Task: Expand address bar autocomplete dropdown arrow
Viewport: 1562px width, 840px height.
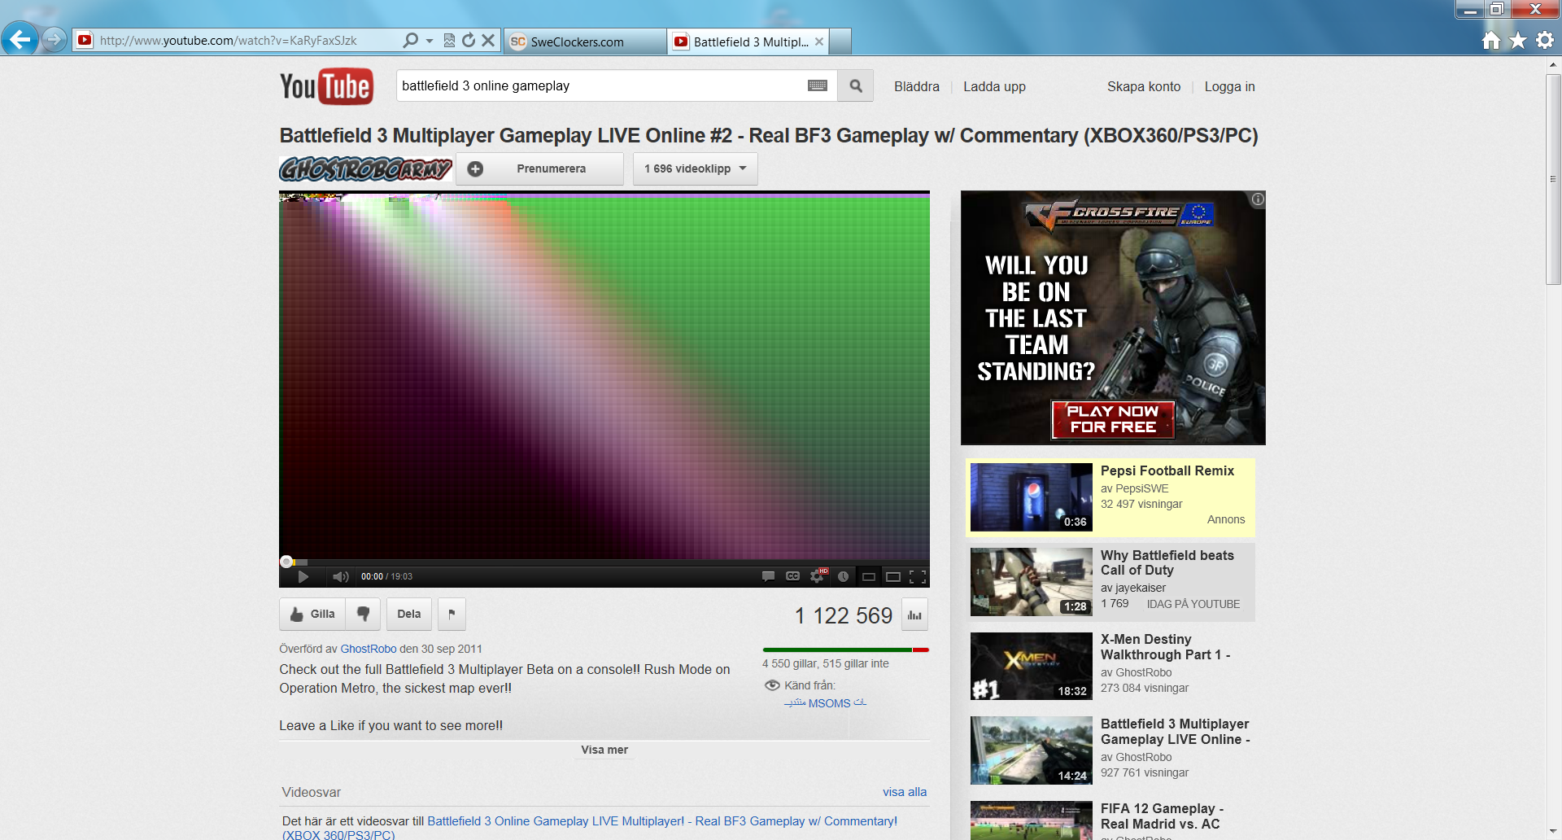Action: point(430,41)
